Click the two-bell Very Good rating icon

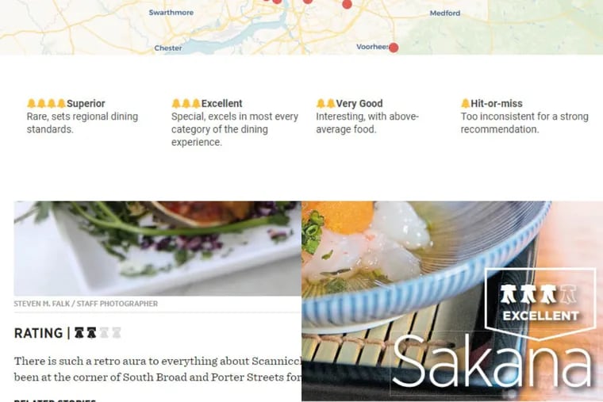pos(326,103)
